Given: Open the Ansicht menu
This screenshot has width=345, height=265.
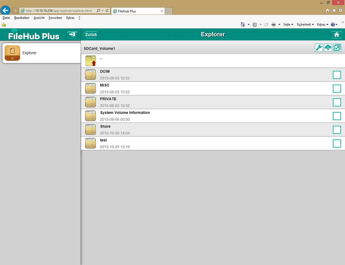Looking at the screenshot, I should tap(39, 18).
